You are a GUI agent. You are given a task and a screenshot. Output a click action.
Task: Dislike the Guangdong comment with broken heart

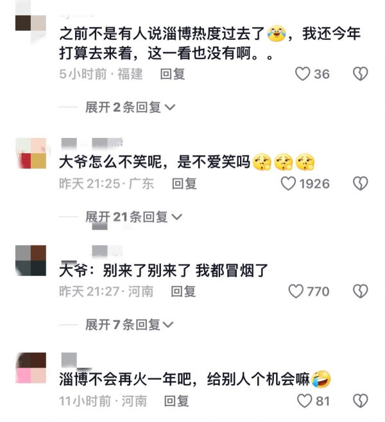[x=361, y=184]
